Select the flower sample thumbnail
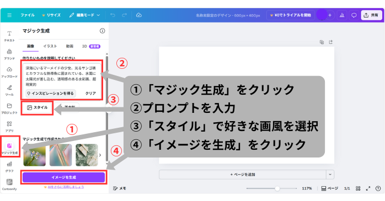Screen dimensions: 385x201 click(x=34, y=155)
